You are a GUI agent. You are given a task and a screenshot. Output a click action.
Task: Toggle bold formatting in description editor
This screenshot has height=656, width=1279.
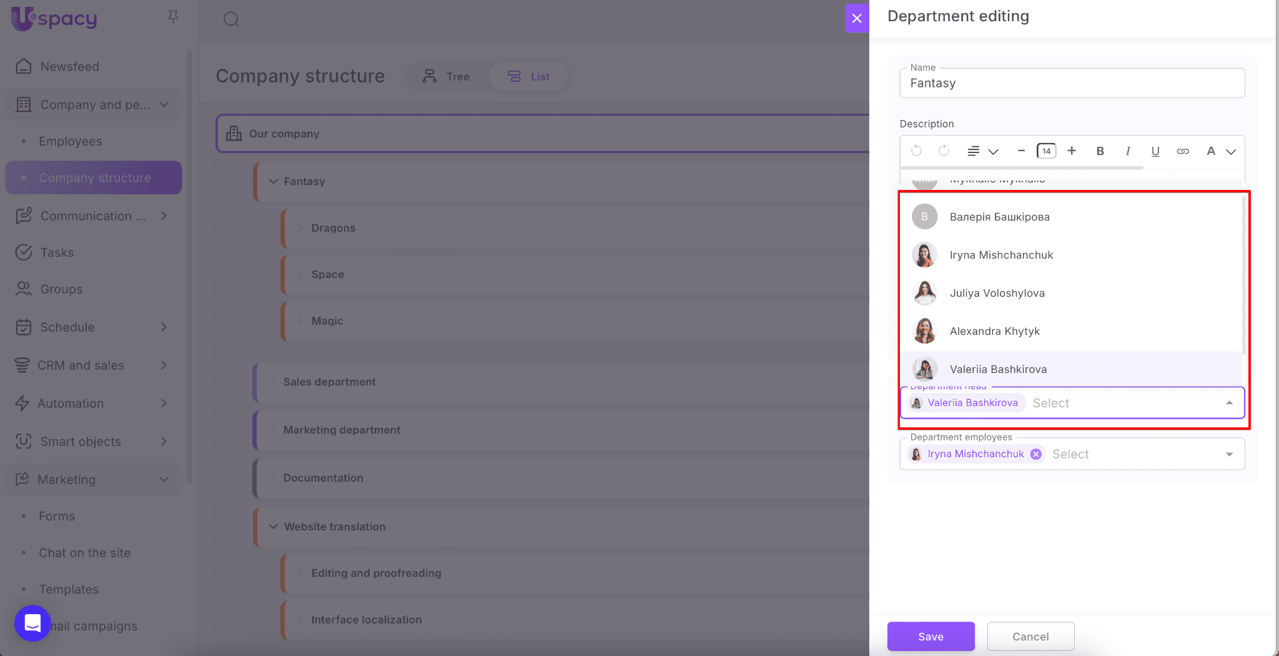pos(1100,151)
